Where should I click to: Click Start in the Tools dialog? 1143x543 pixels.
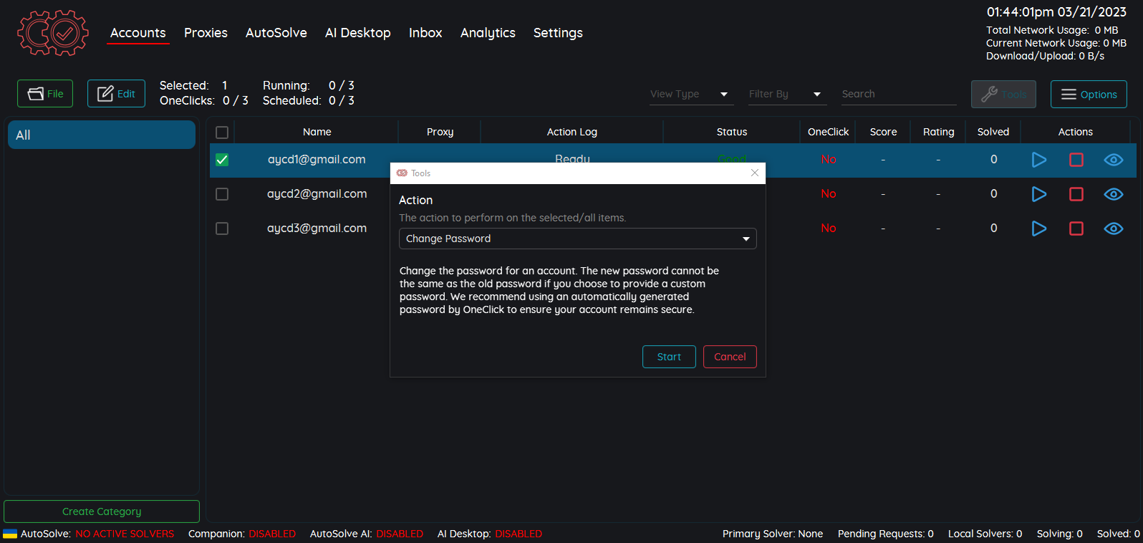tap(669, 357)
